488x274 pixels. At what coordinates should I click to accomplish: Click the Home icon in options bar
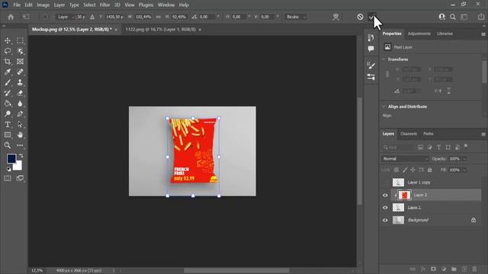coord(11,17)
